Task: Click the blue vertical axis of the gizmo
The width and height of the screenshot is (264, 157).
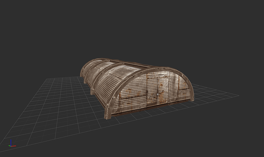Action: point(11,142)
